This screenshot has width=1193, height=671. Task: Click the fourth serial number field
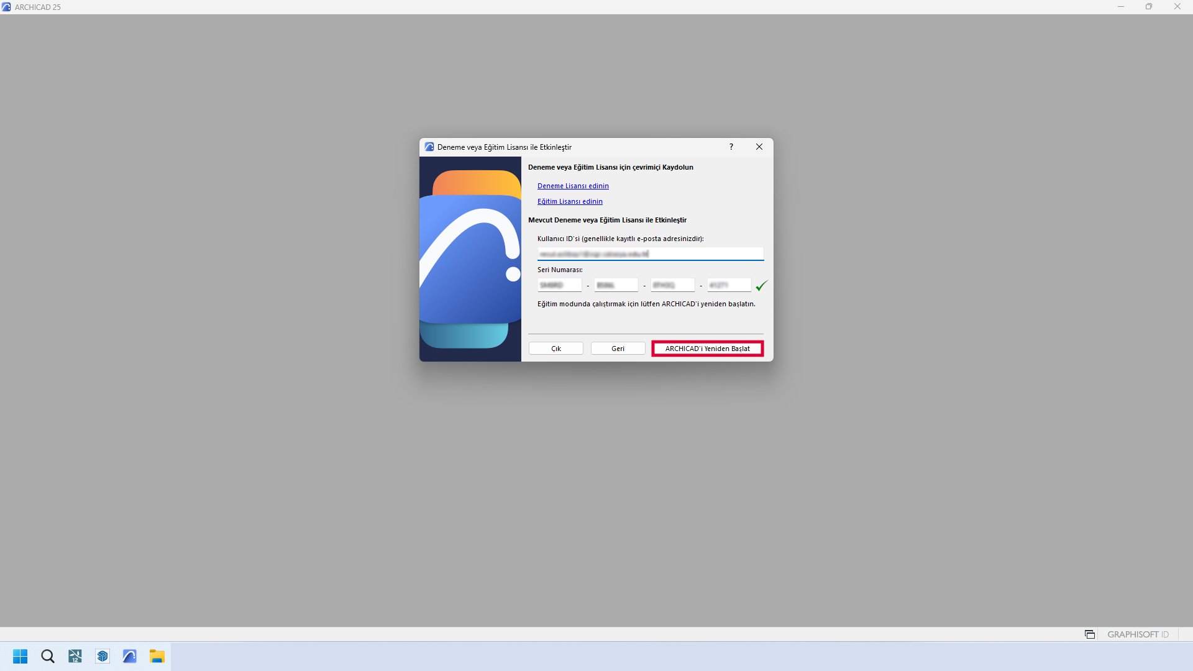coord(729,285)
